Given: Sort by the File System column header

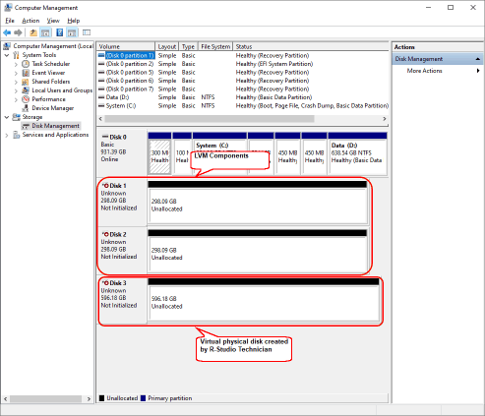Looking at the screenshot, I should [x=215, y=46].
